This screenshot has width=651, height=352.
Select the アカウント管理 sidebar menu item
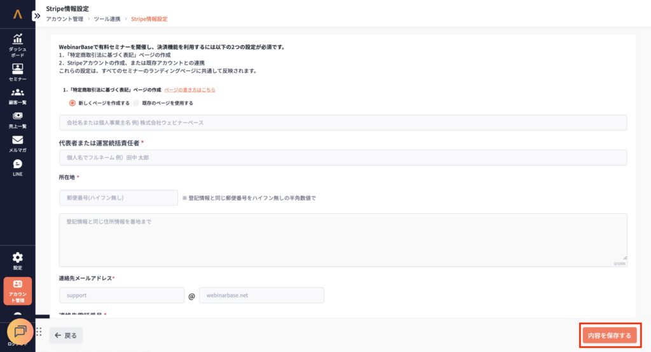click(17, 291)
